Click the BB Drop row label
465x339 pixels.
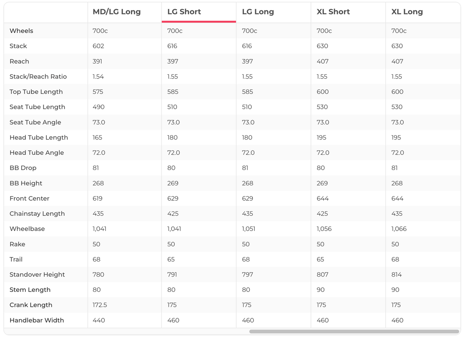23,168
